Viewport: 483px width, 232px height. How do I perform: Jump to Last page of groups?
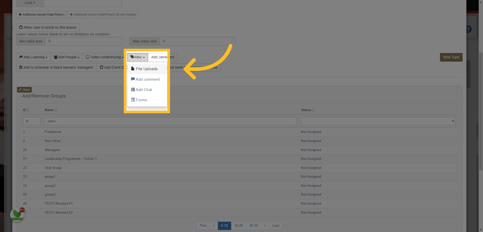[x=276, y=226]
